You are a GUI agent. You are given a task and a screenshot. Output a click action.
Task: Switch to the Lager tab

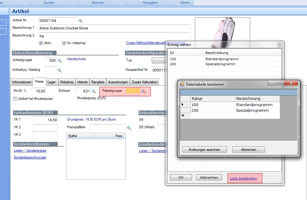click(x=51, y=82)
